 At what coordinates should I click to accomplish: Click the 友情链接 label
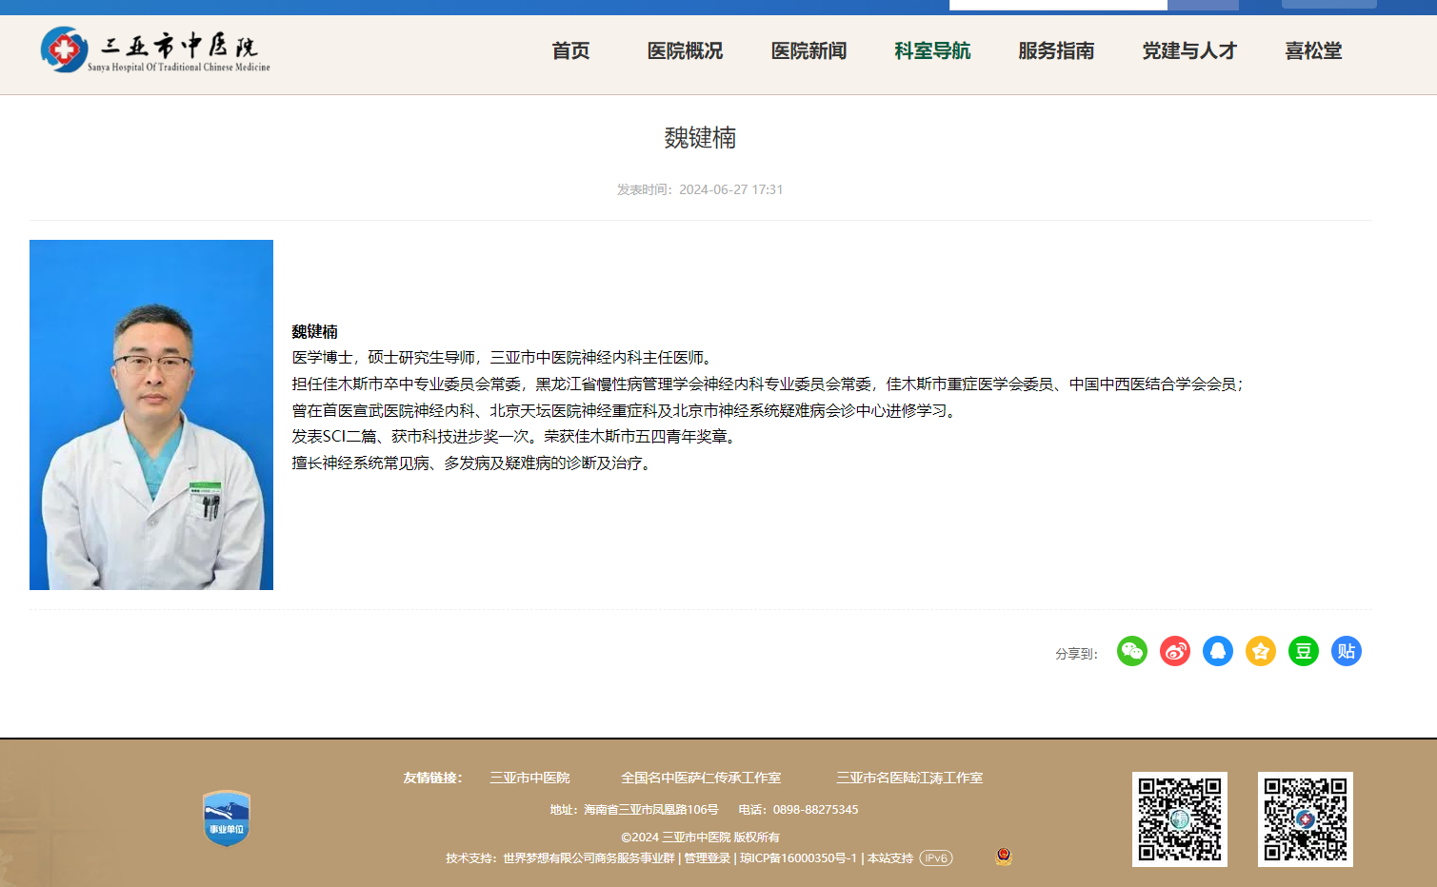[x=433, y=778]
